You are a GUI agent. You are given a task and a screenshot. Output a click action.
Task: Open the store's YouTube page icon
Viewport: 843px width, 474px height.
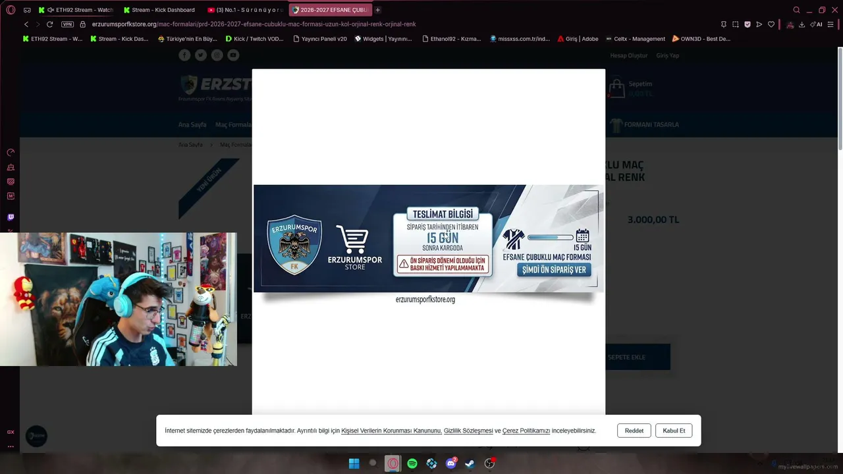[x=233, y=55]
